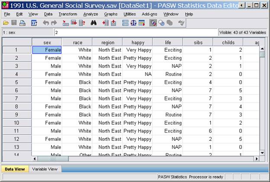270x182 pixels.
Task: Select row header number 10
Action: 17,123
